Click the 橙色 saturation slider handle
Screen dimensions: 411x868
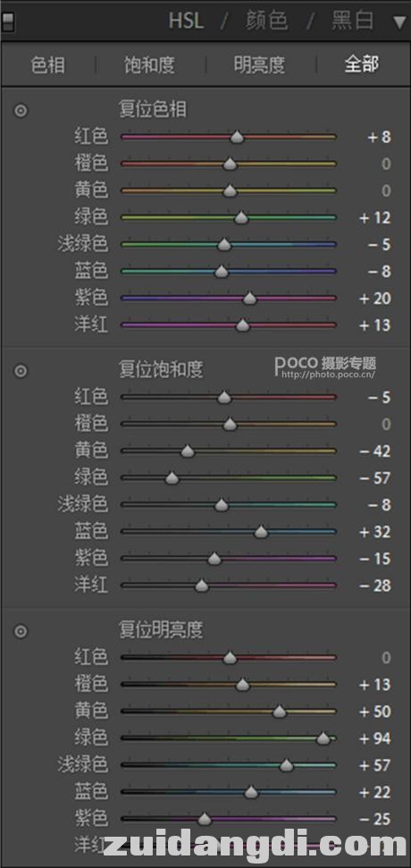coord(231,424)
